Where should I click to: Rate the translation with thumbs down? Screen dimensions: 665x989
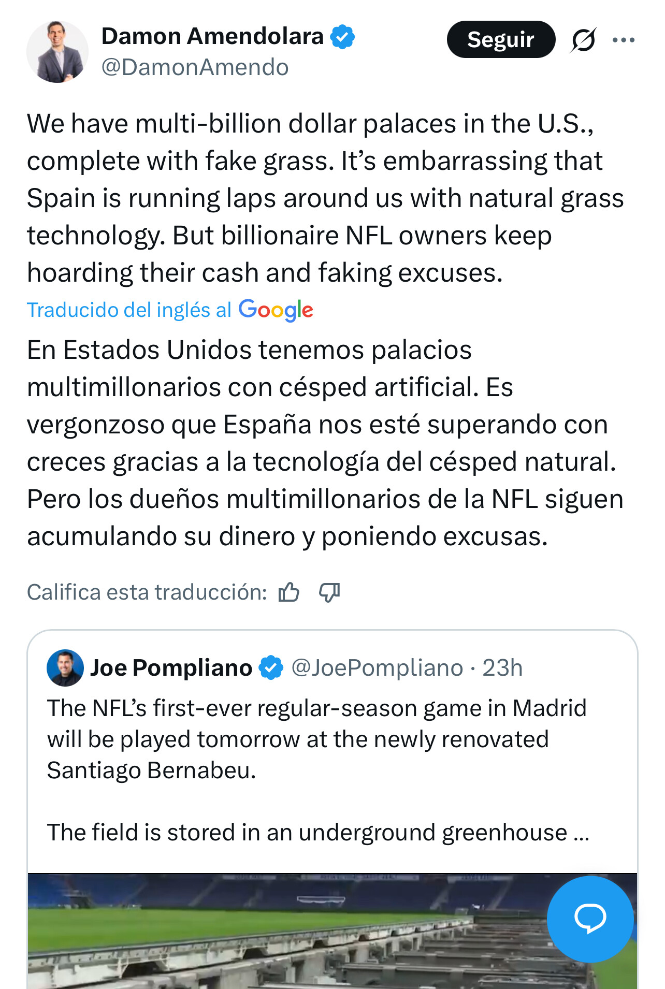pyautogui.click(x=329, y=592)
